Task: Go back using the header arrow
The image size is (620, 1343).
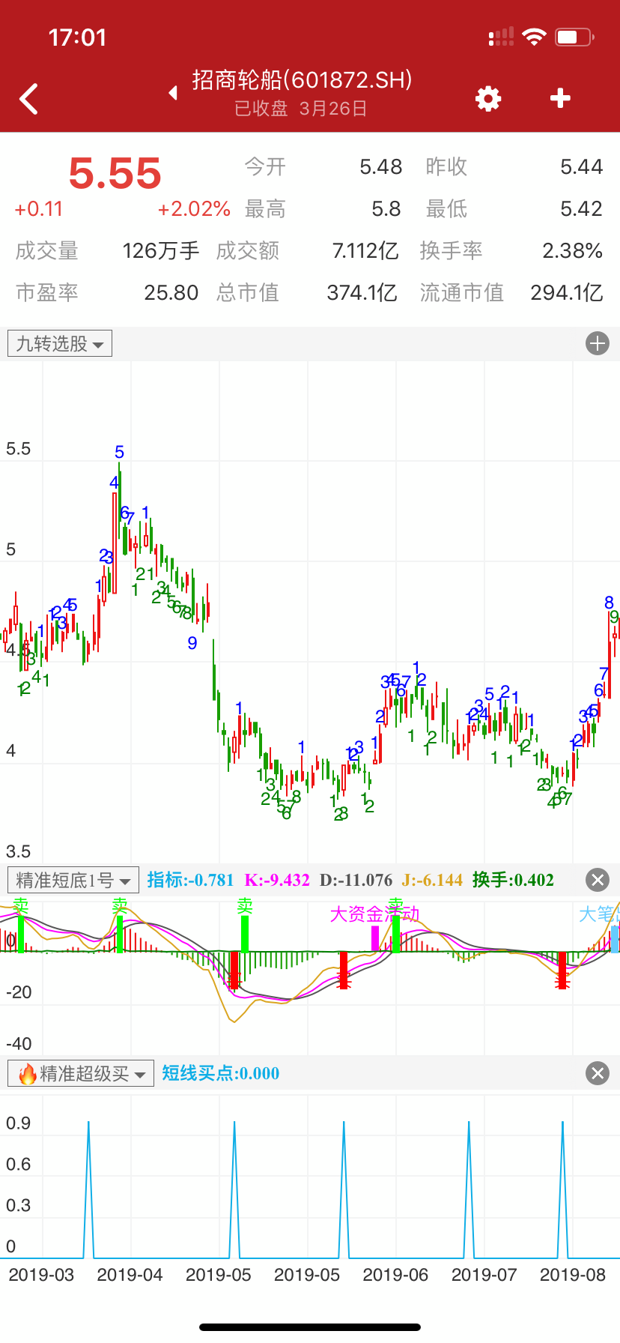Action: coord(29,99)
